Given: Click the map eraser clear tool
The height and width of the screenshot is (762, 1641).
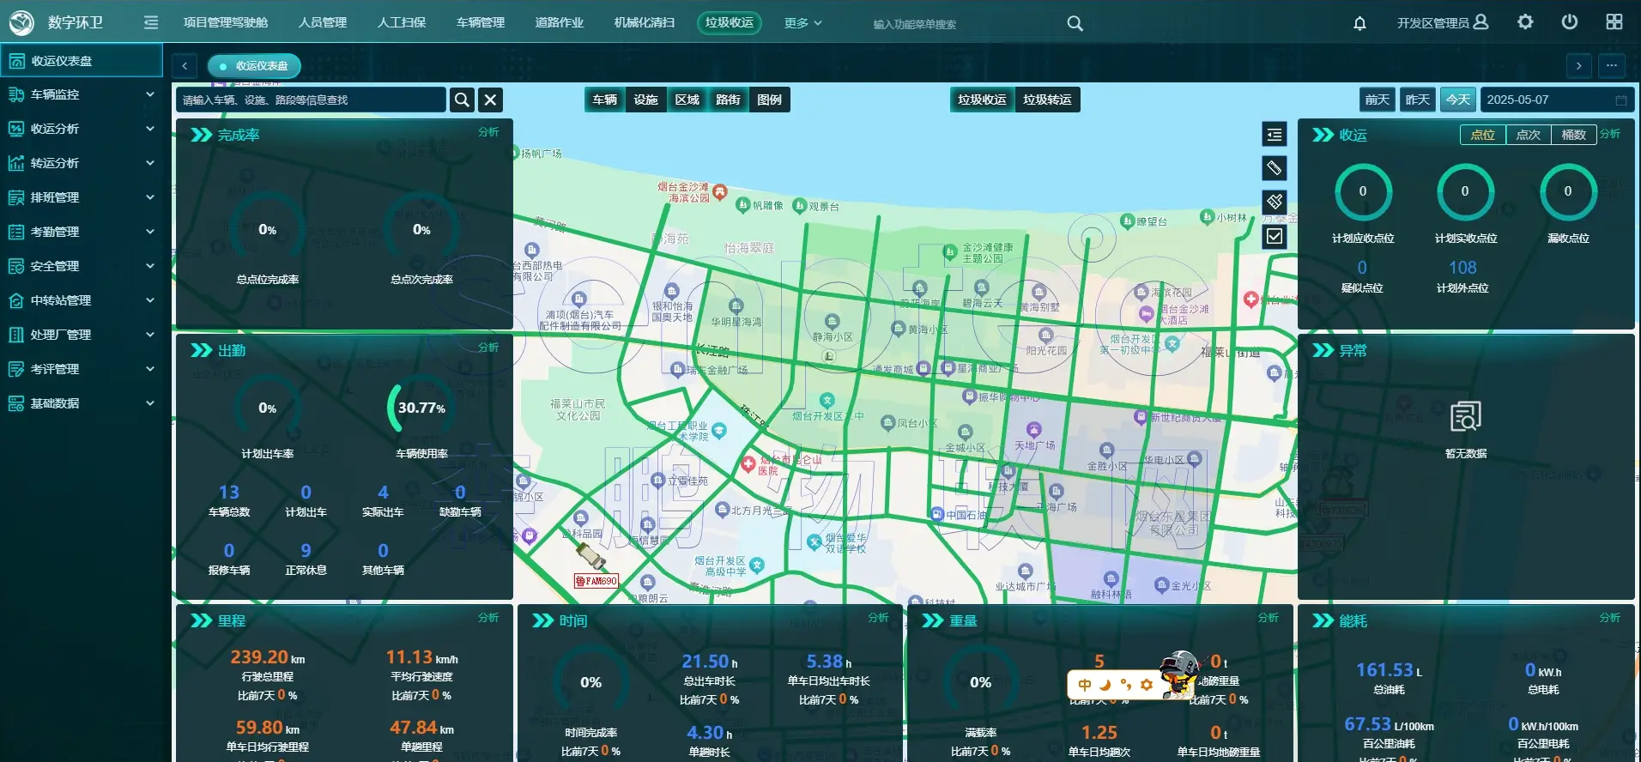Looking at the screenshot, I should coord(1275,202).
